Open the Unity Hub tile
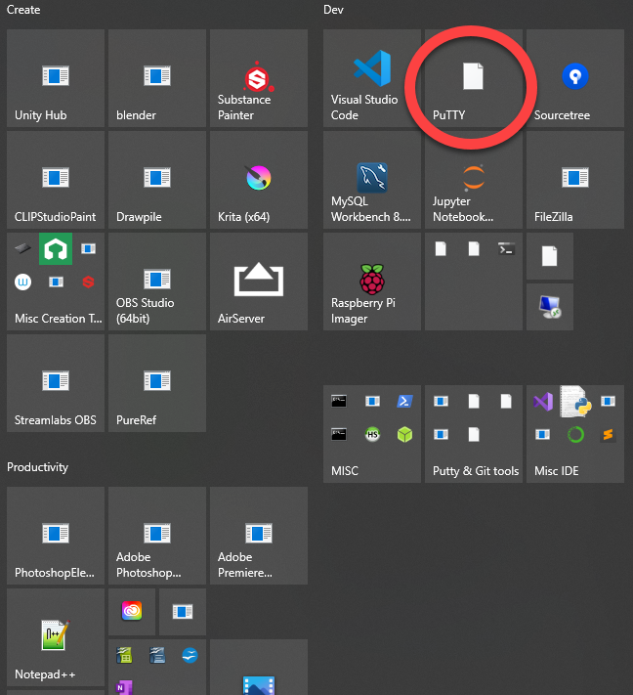The image size is (633, 695). click(x=56, y=78)
